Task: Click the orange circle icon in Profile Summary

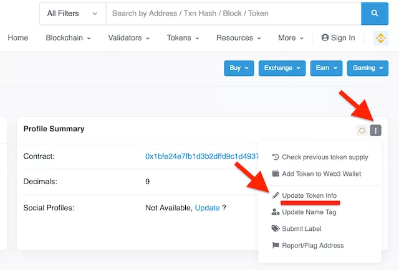Action: (x=362, y=130)
